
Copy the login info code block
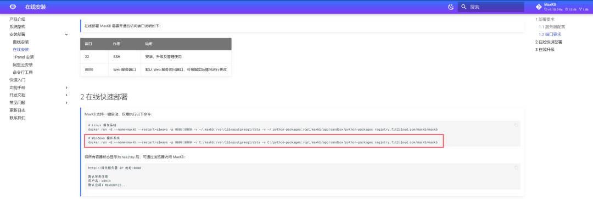tap(516, 168)
